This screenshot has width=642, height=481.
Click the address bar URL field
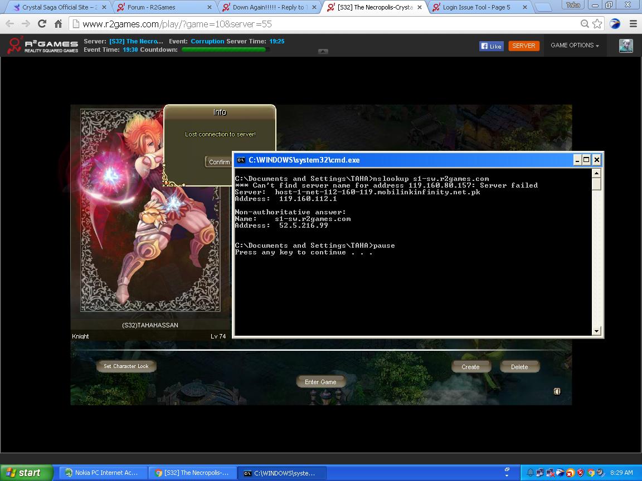tap(323, 24)
